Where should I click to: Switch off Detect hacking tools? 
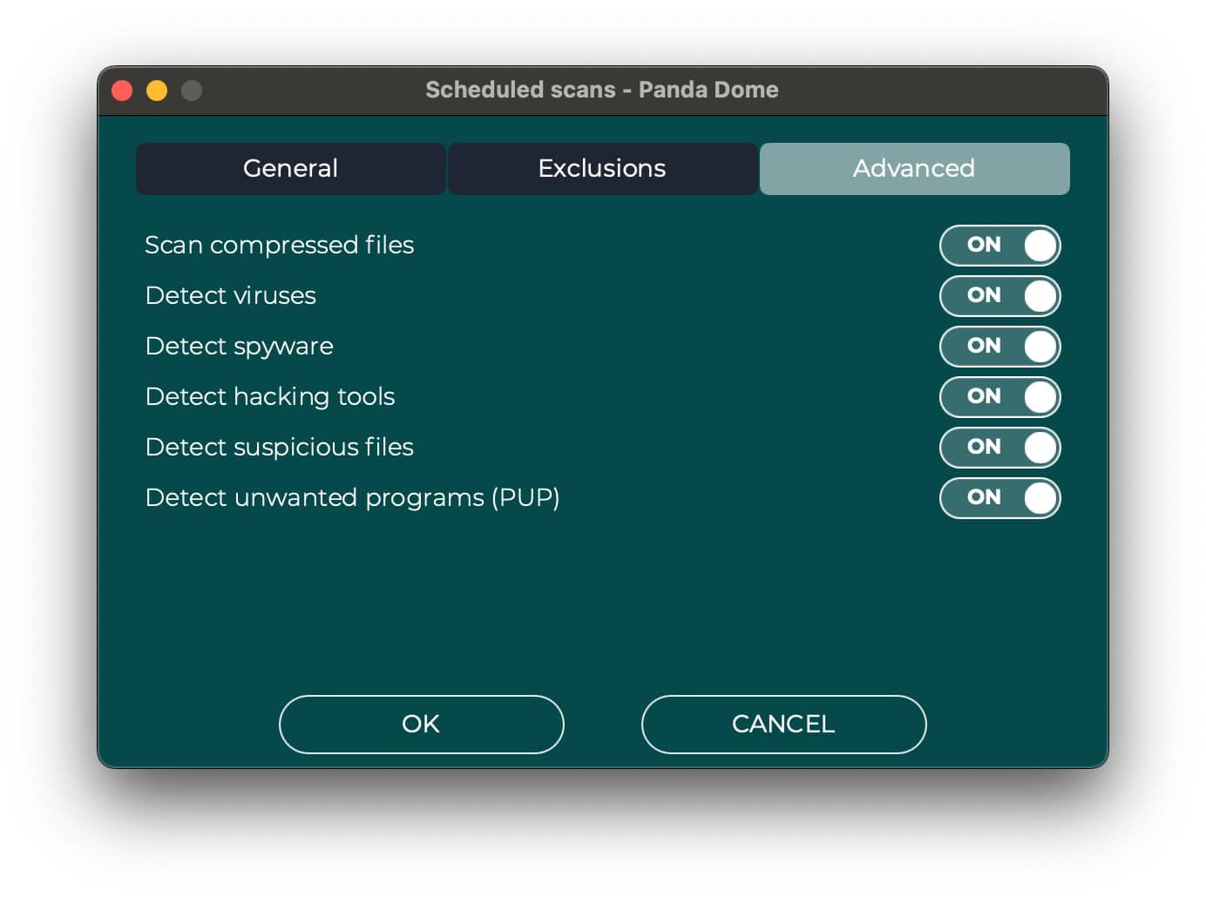(x=999, y=396)
